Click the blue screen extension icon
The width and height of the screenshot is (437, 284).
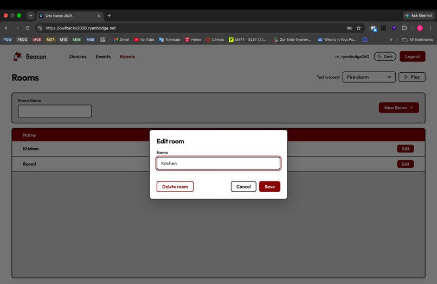[x=374, y=28]
